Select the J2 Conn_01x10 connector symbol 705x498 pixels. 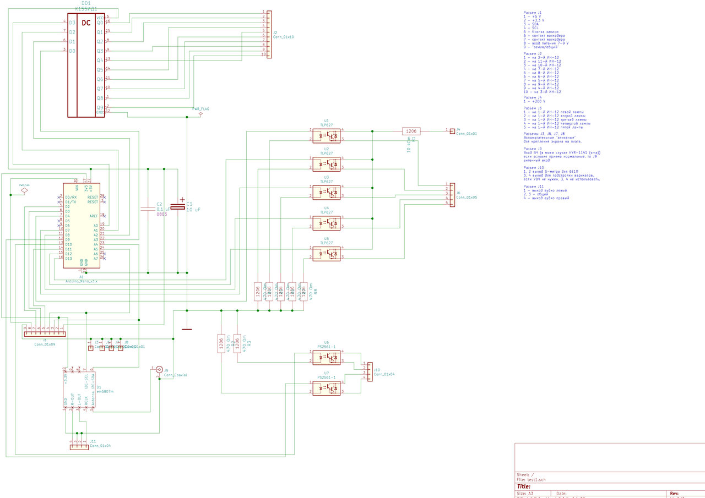coord(269,34)
